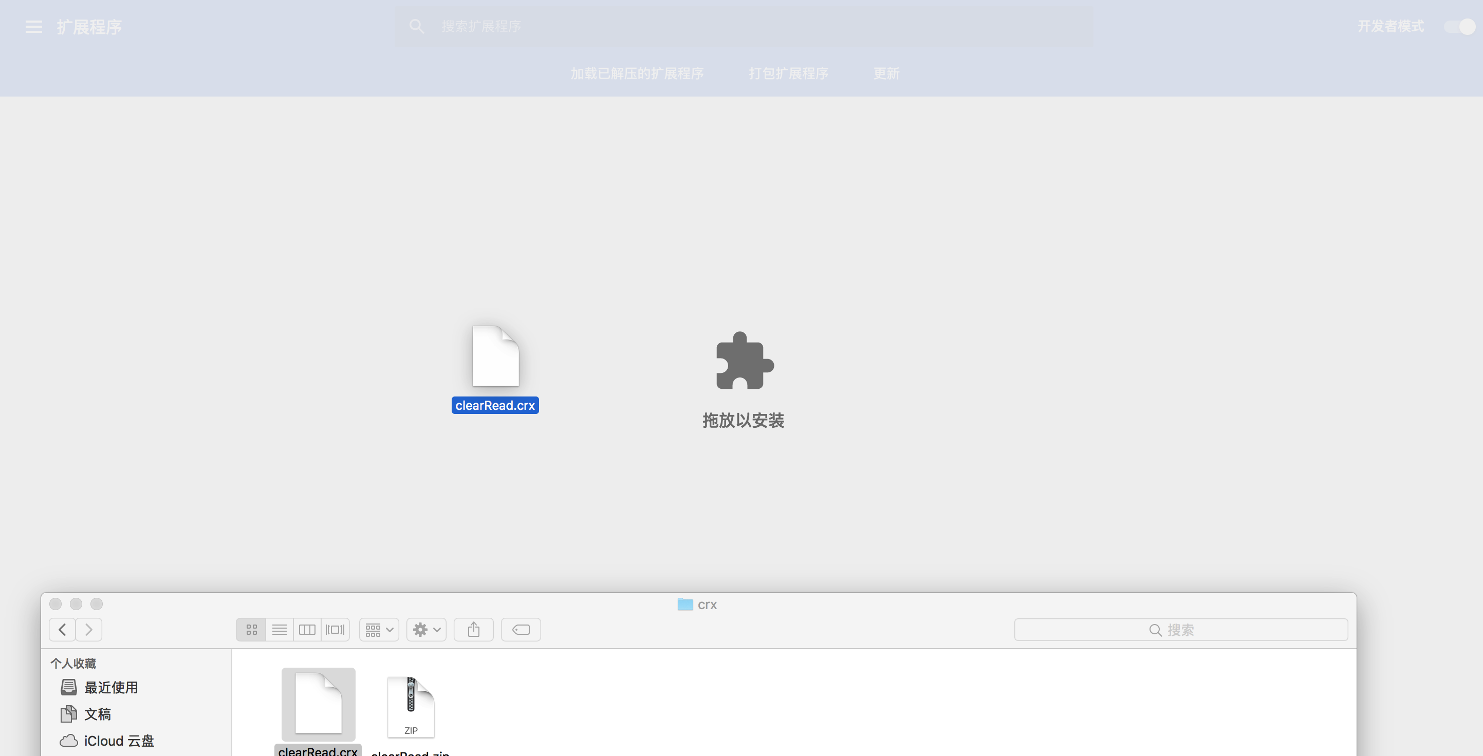Image resolution: width=1483 pixels, height=756 pixels.
Task: Select 最近使用 in the Finder sidebar
Action: point(110,687)
